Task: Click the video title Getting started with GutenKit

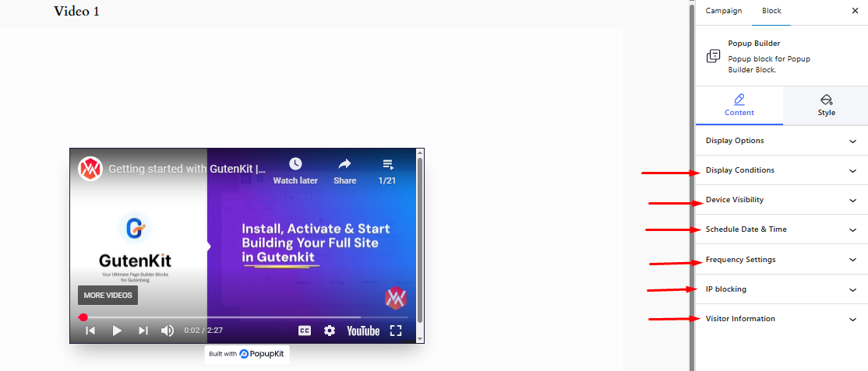Action: 186,169
